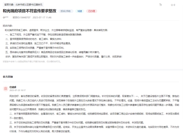Screen dimensions: 183x134
Task: Click reply point 二、关于宣传册里面使用铝材
Action: (x=94, y=116)
